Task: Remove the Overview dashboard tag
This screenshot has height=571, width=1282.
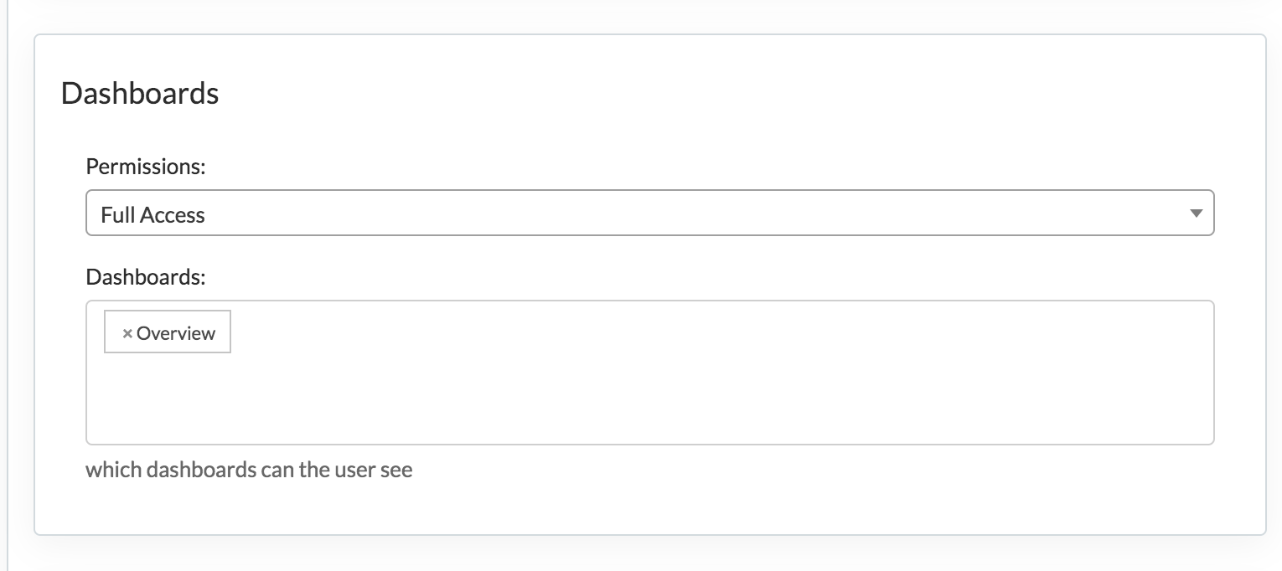Action: (127, 333)
